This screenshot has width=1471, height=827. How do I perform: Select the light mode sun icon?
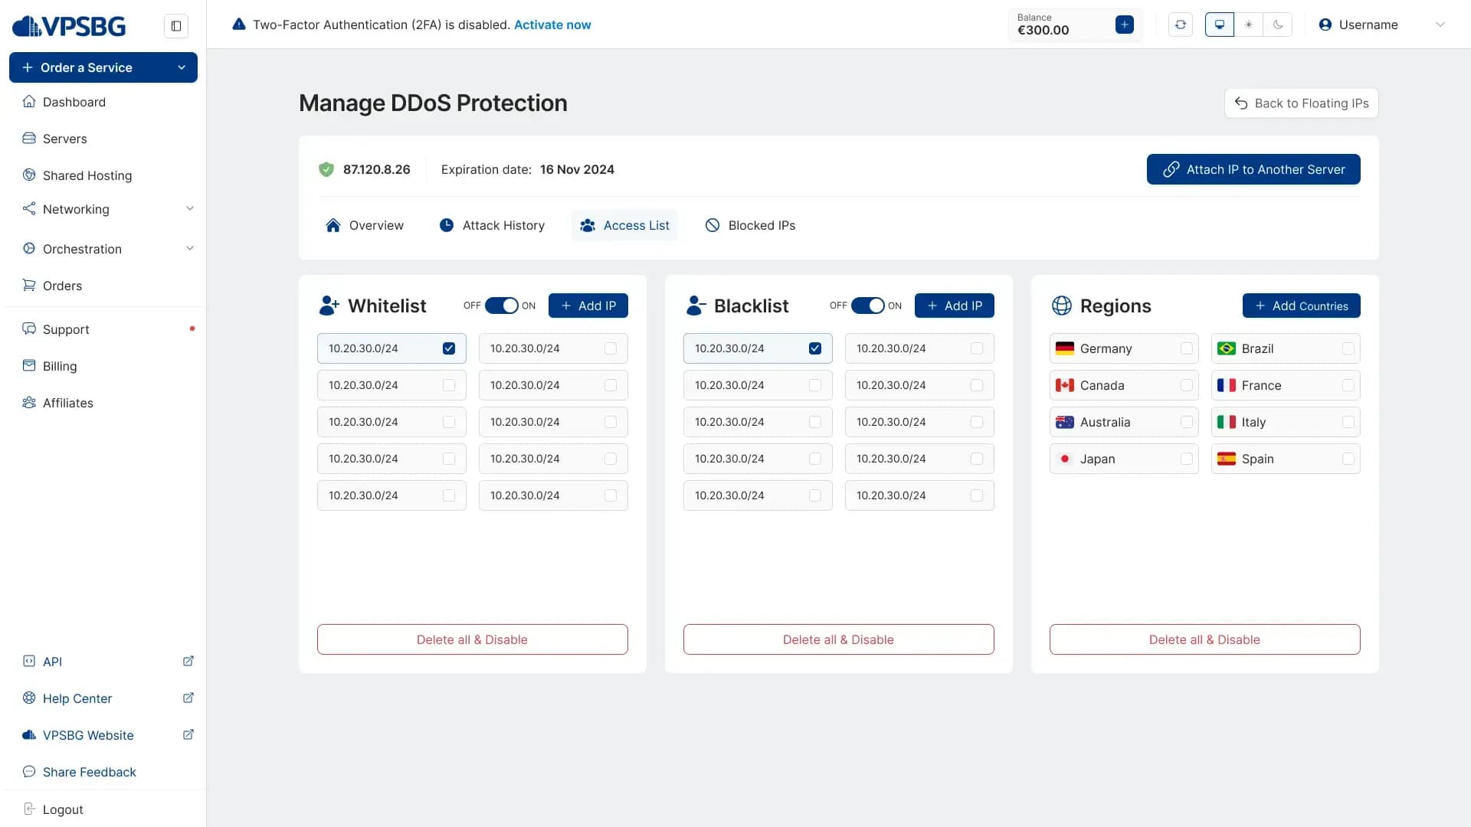1249,25
